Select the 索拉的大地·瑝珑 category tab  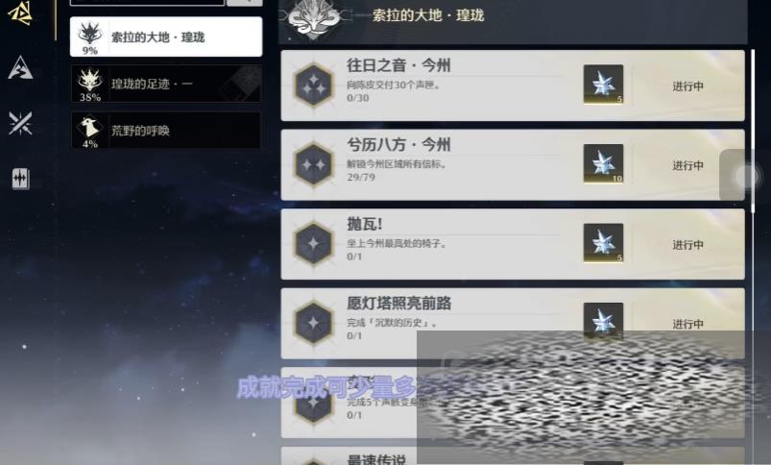click(x=166, y=37)
